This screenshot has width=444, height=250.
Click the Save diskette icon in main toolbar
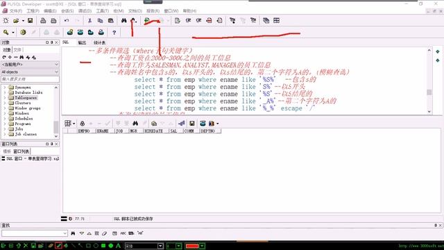pos(30,21)
